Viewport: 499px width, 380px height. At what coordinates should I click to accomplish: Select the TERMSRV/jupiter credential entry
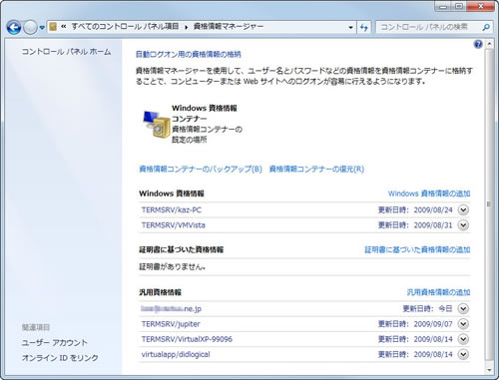point(171,324)
